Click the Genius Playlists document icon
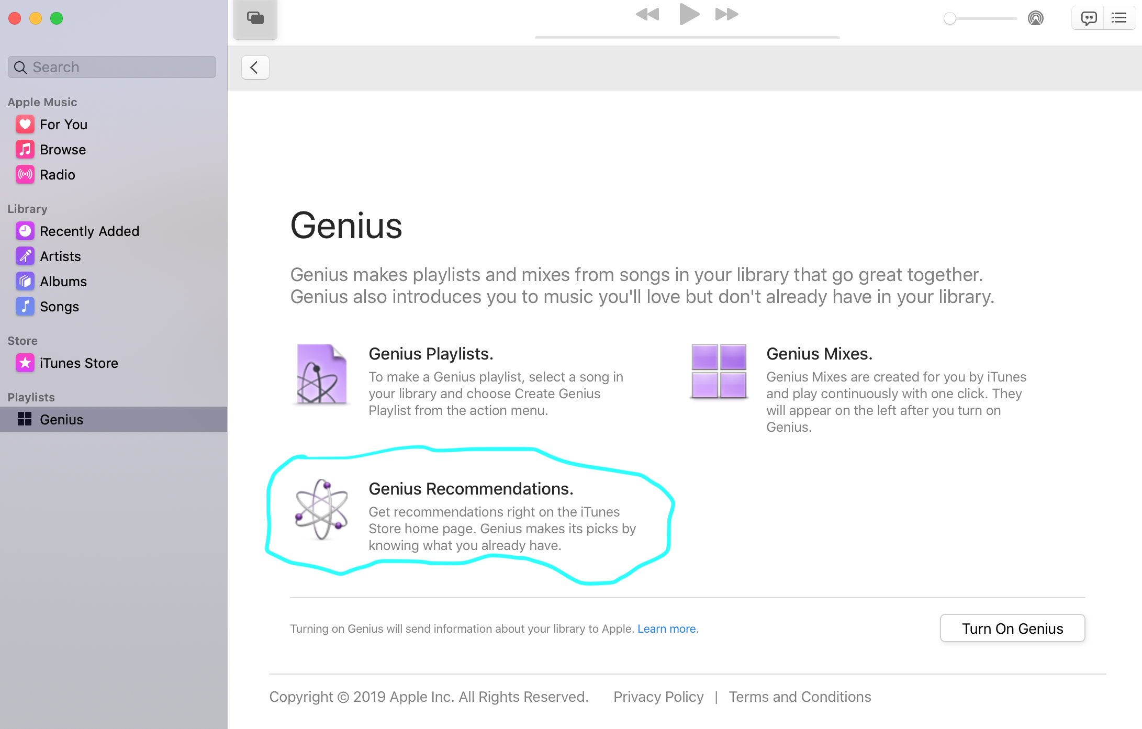The height and width of the screenshot is (729, 1142). [321, 374]
